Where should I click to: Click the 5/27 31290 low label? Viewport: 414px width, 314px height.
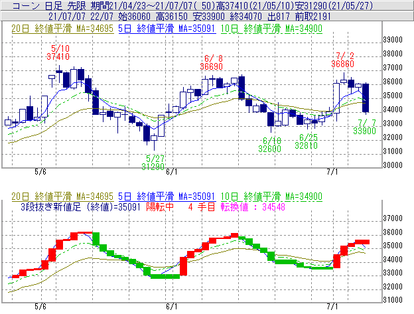pyautogui.click(x=153, y=163)
